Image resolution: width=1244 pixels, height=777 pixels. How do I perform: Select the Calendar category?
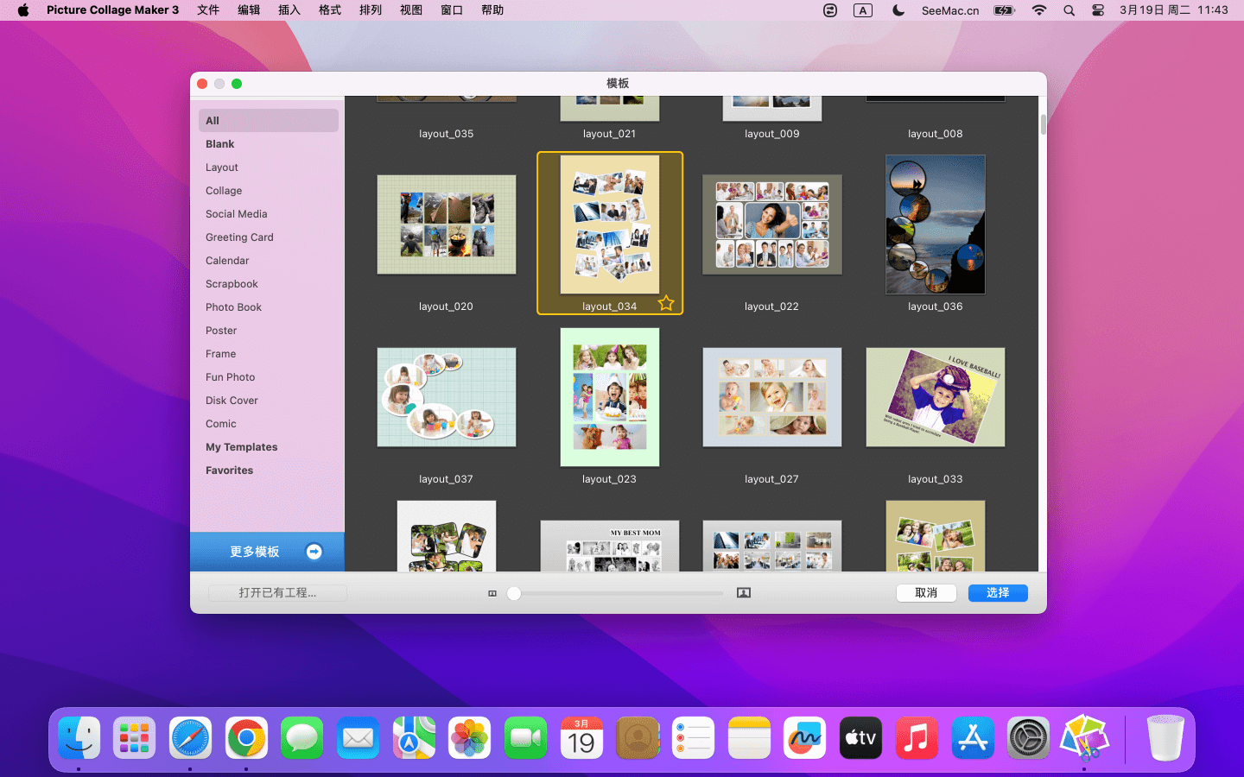pos(268,261)
